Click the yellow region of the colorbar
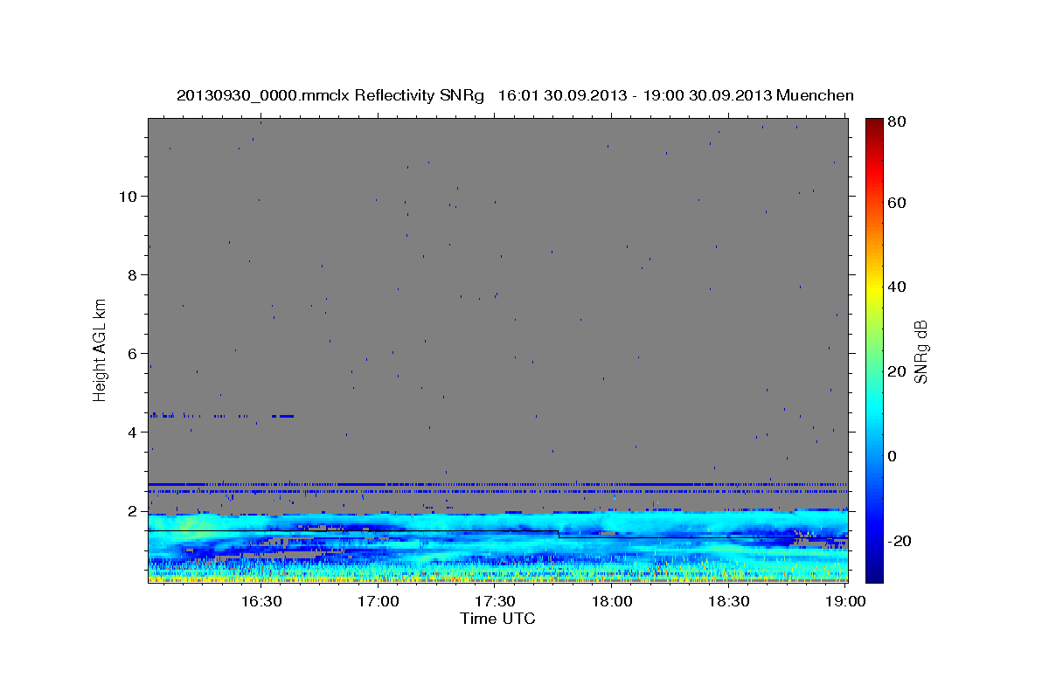The height and width of the screenshot is (699, 1049). tap(874, 288)
